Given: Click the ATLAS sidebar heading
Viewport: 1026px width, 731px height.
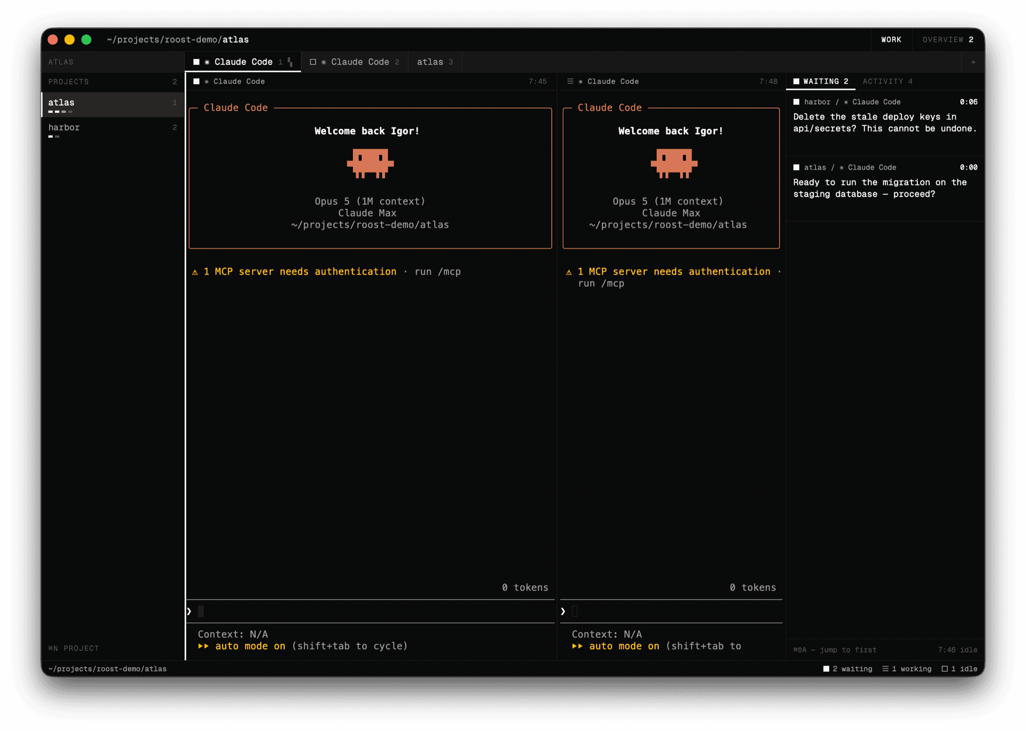Looking at the screenshot, I should tap(61, 62).
